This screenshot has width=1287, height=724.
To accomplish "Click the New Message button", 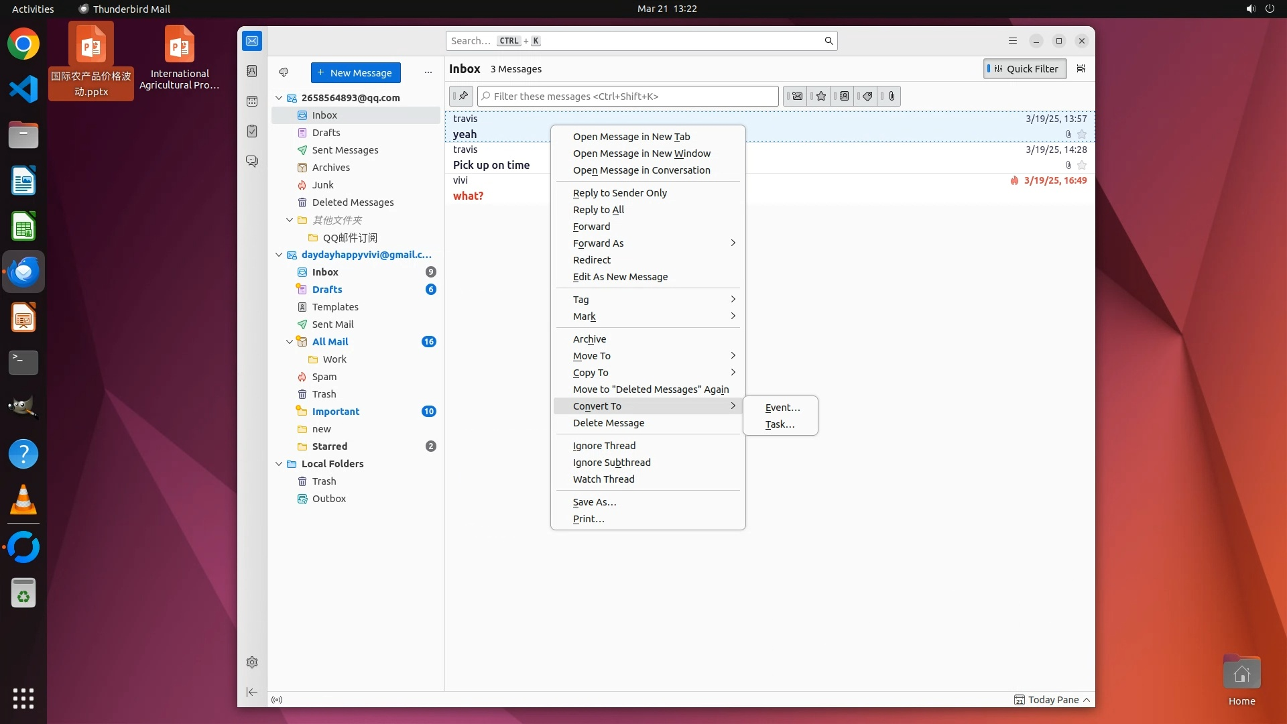I will (x=355, y=72).
